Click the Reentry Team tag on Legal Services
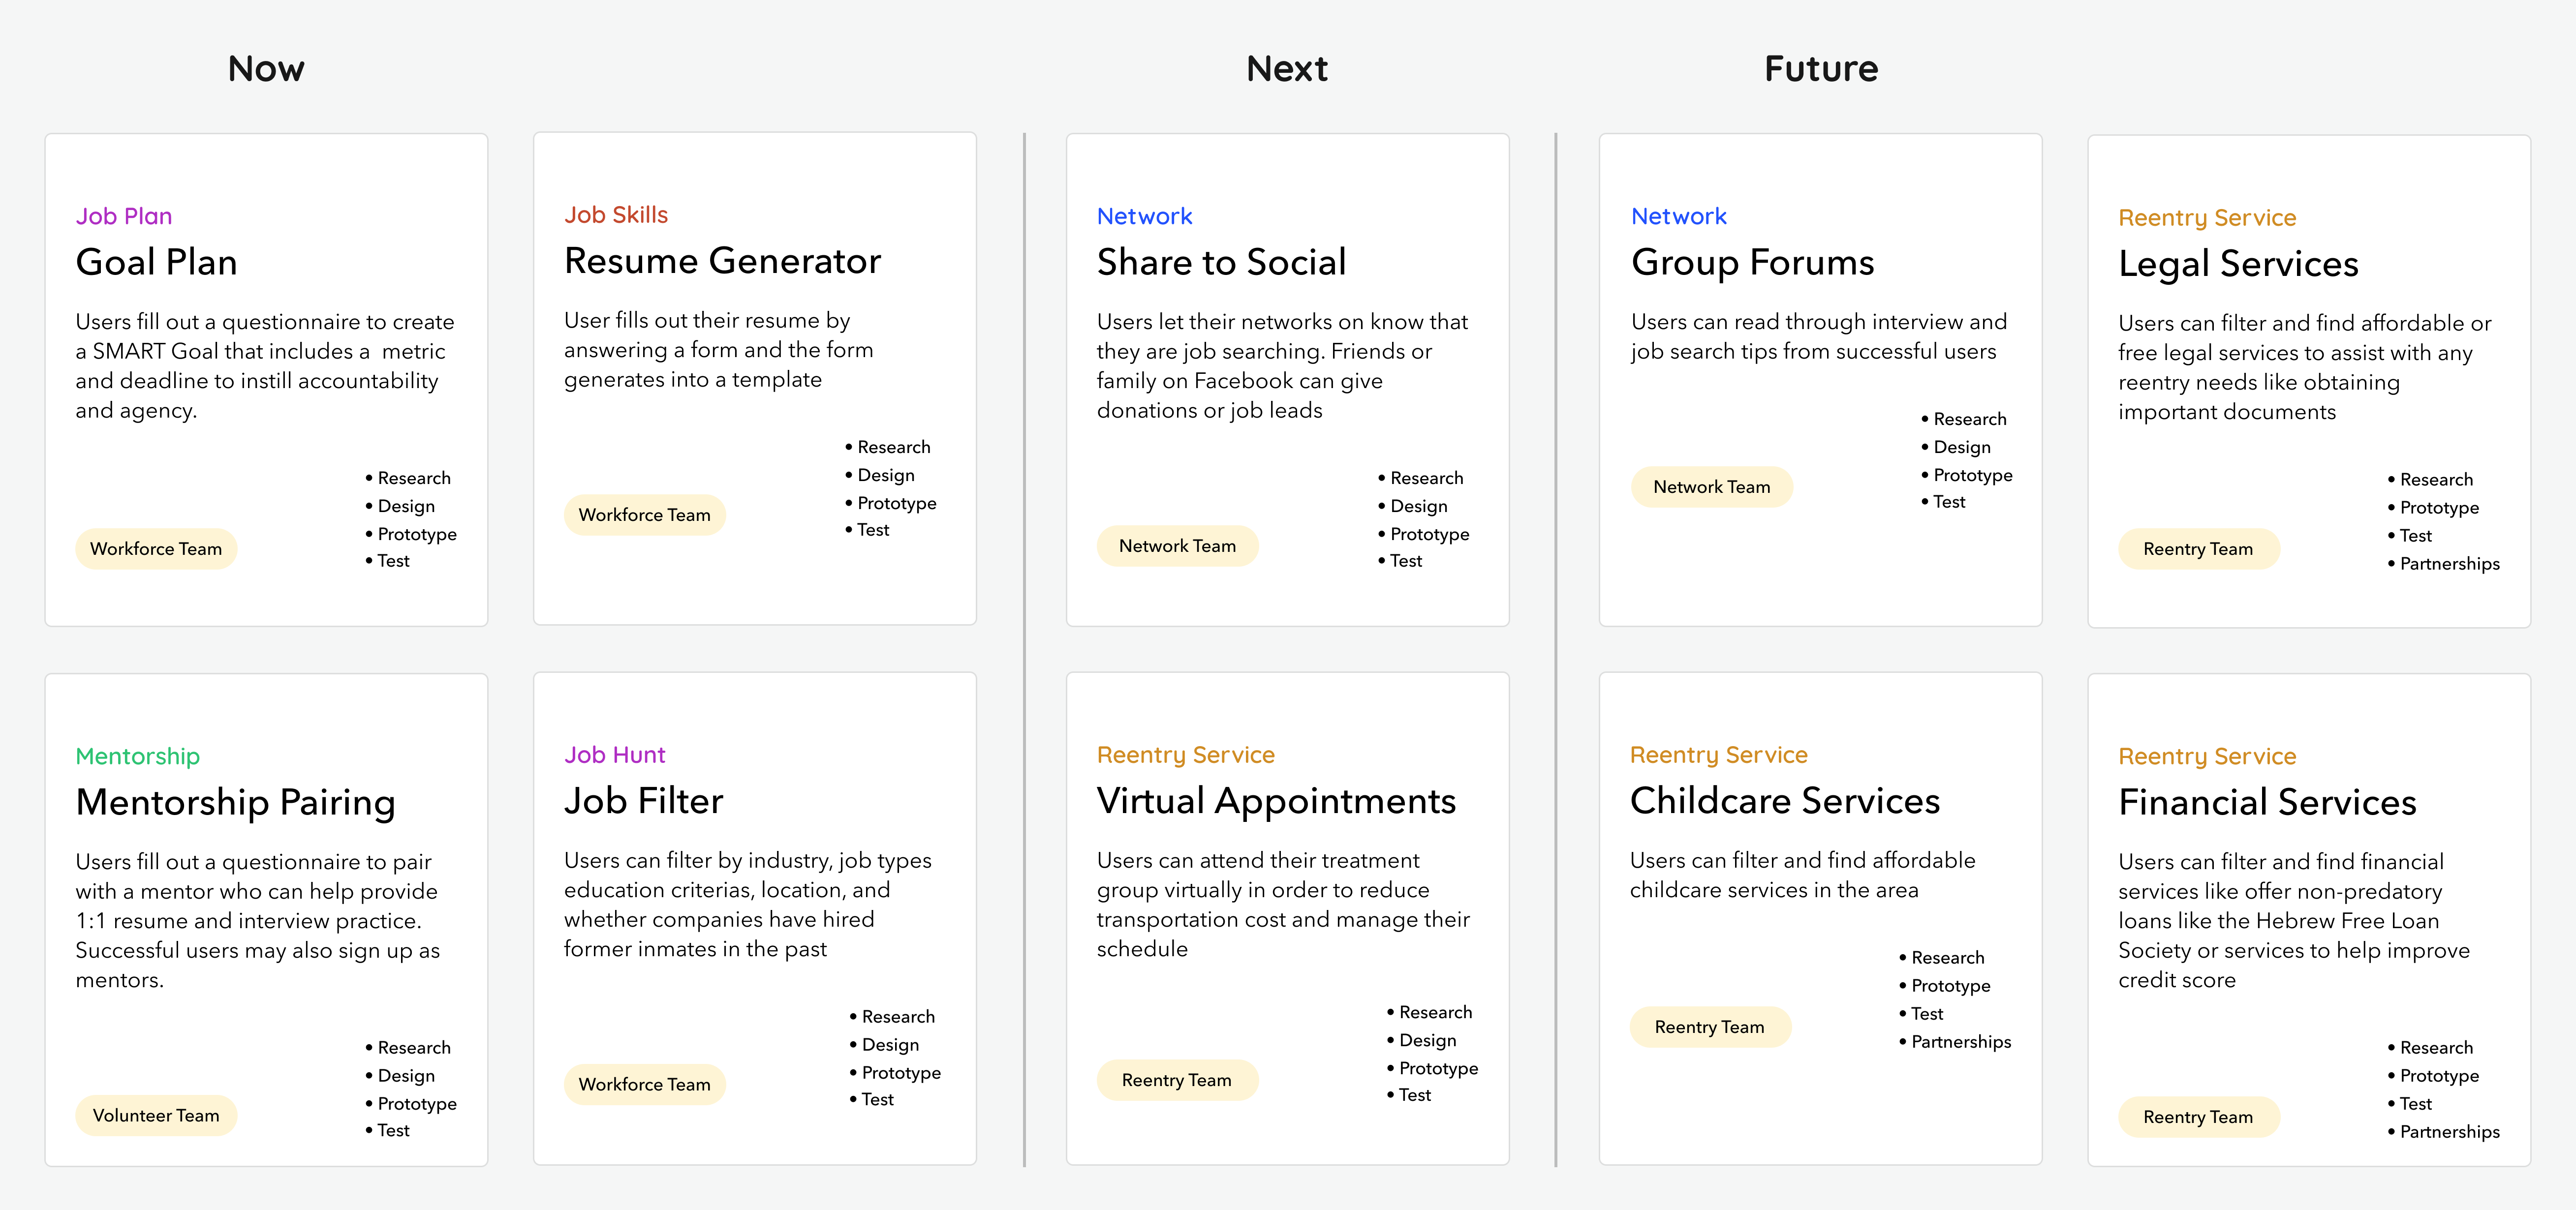This screenshot has width=2576, height=1210. [2198, 549]
